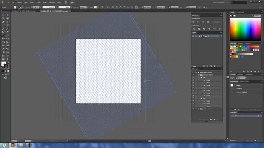The image size is (264, 148).
Task: Click Merge in Pathfinders row
Action: click(x=204, y=29)
